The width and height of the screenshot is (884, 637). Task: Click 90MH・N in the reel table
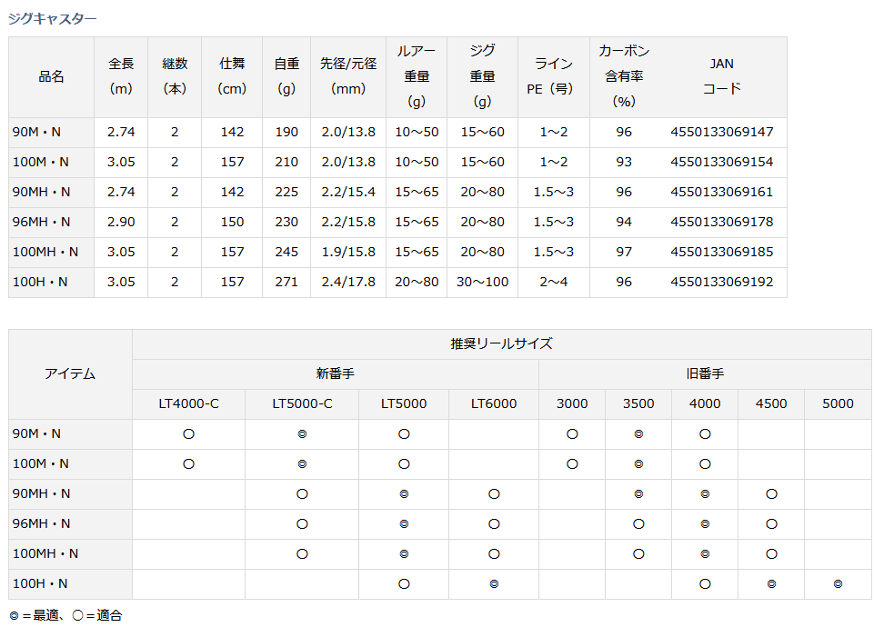pyautogui.click(x=41, y=493)
